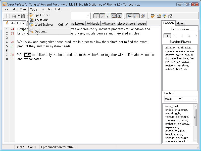Click 'product they and their system needs.' line
201x151 pixels.
coord(44,46)
